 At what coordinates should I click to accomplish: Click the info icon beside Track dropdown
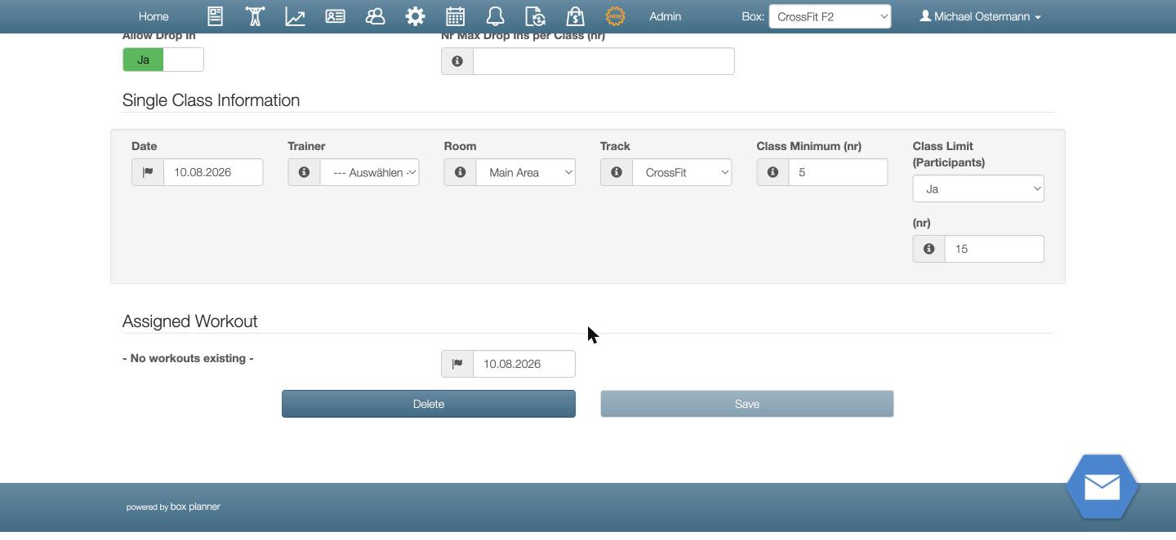pos(617,172)
